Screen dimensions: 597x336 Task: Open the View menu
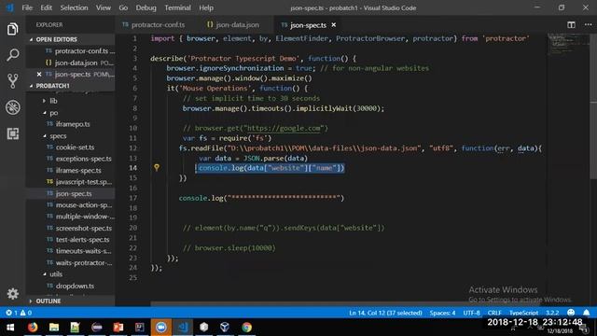pos(104,7)
